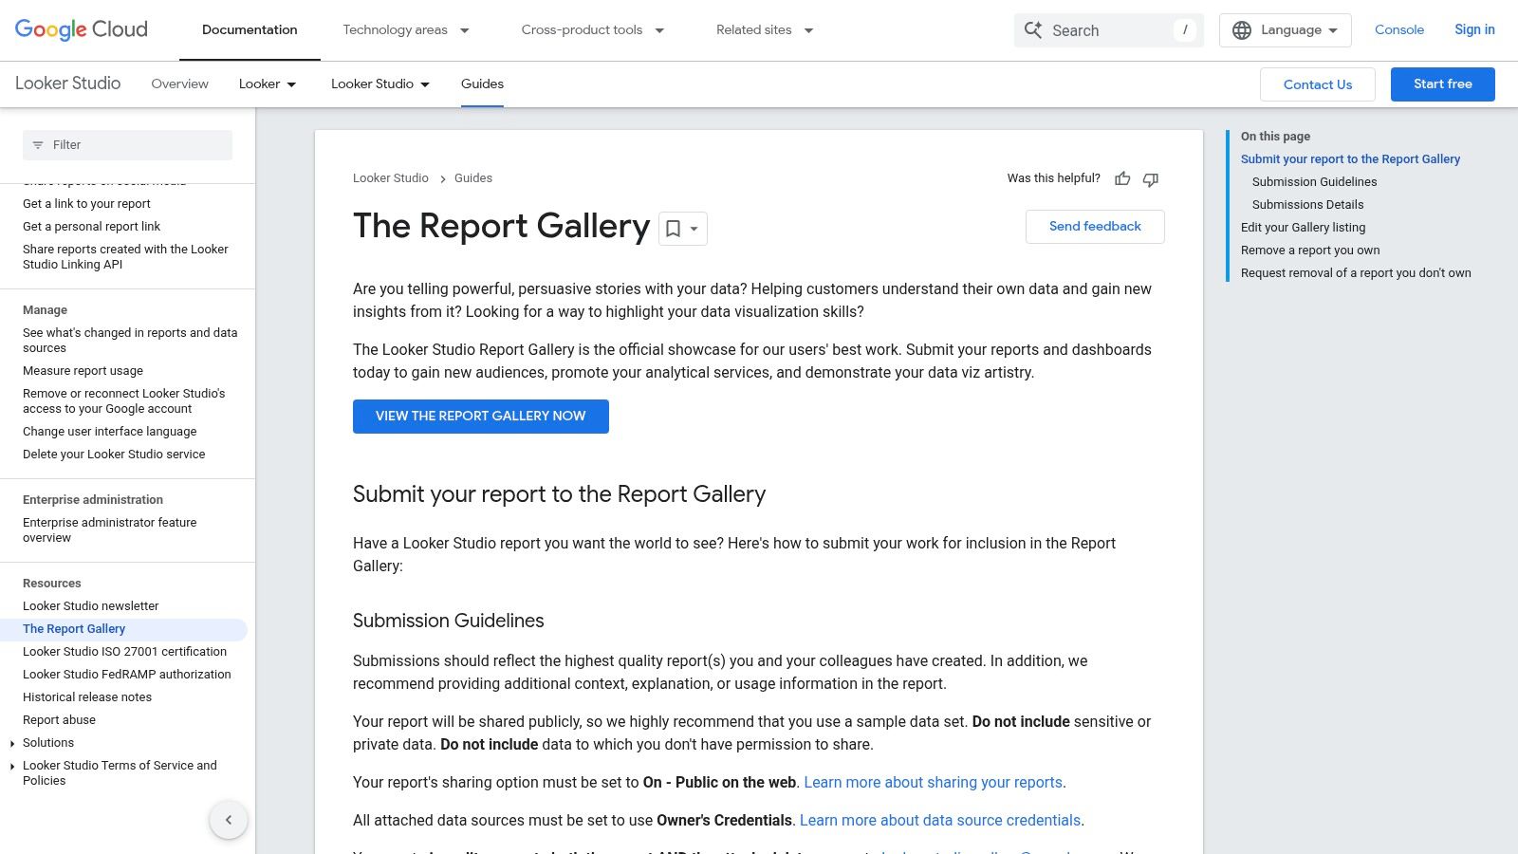The image size is (1518, 854).
Task: Click the globe Language icon
Action: pos(1242,30)
